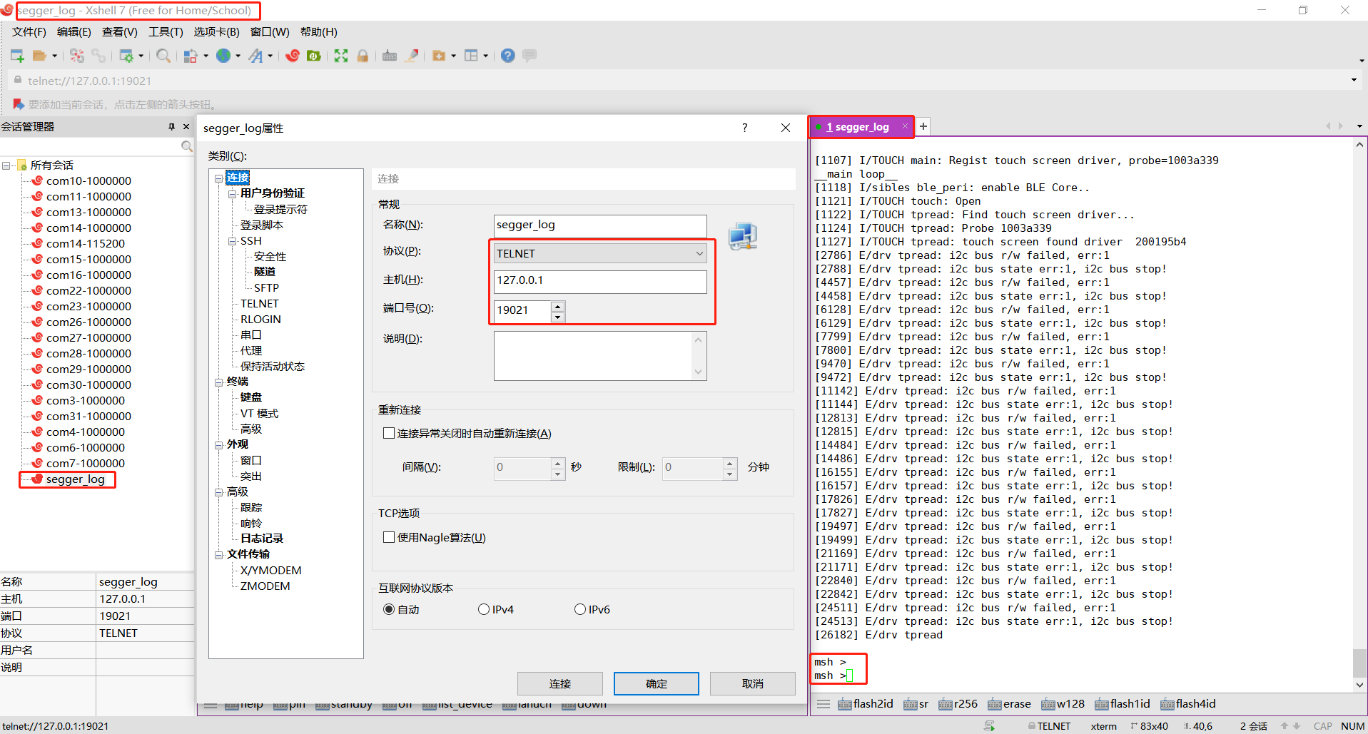Launch Xshell red swirl toolbar icon
The image size is (1368, 734).
click(293, 56)
